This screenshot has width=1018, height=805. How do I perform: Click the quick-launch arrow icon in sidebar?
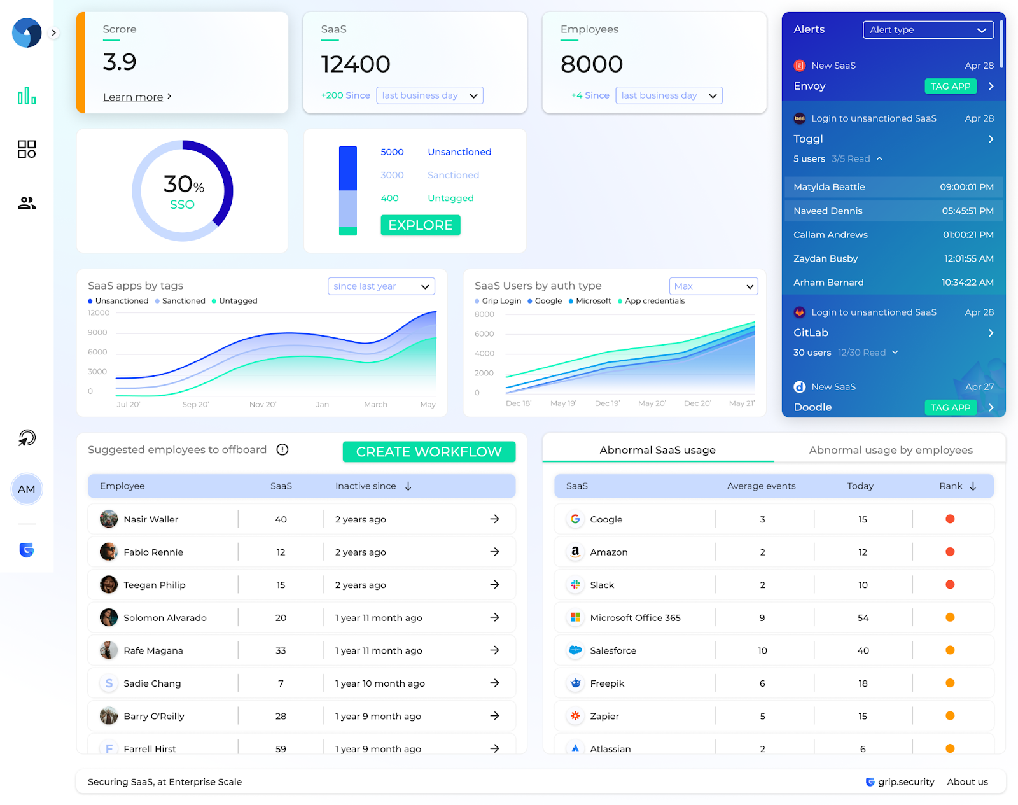[26, 438]
